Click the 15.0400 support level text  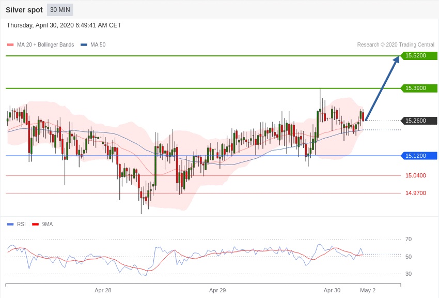click(415, 175)
